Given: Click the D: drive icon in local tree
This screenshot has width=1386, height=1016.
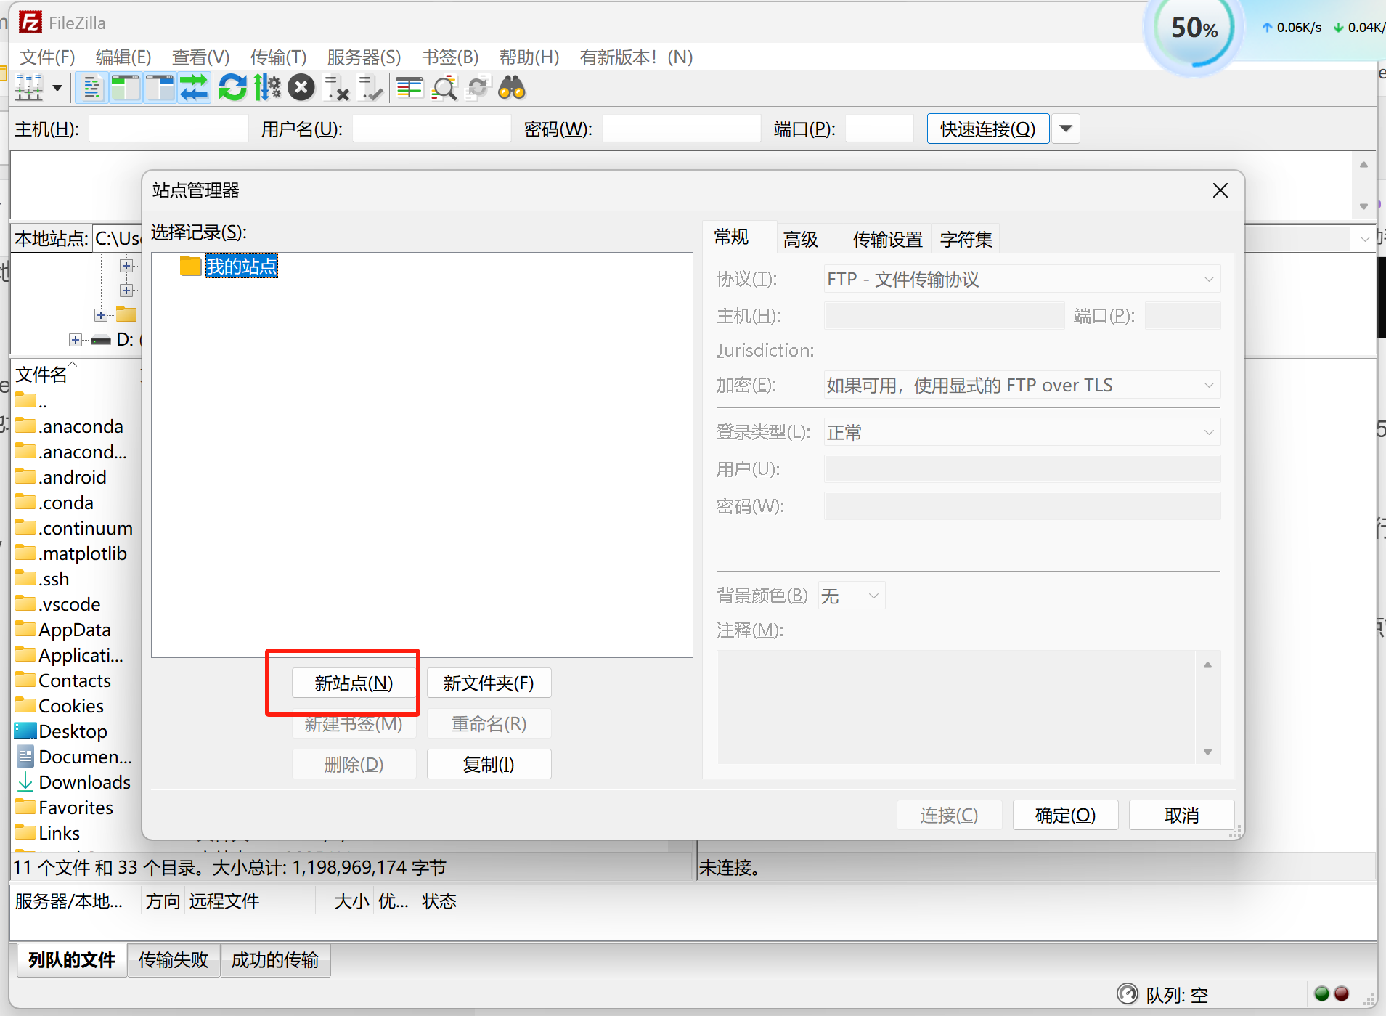Looking at the screenshot, I should click(x=101, y=340).
